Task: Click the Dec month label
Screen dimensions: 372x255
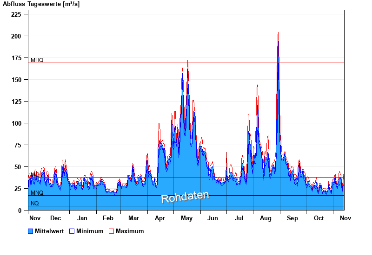Action: [x=55, y=218]
